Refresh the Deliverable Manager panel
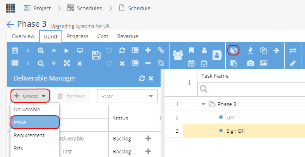 coord(142,78)
